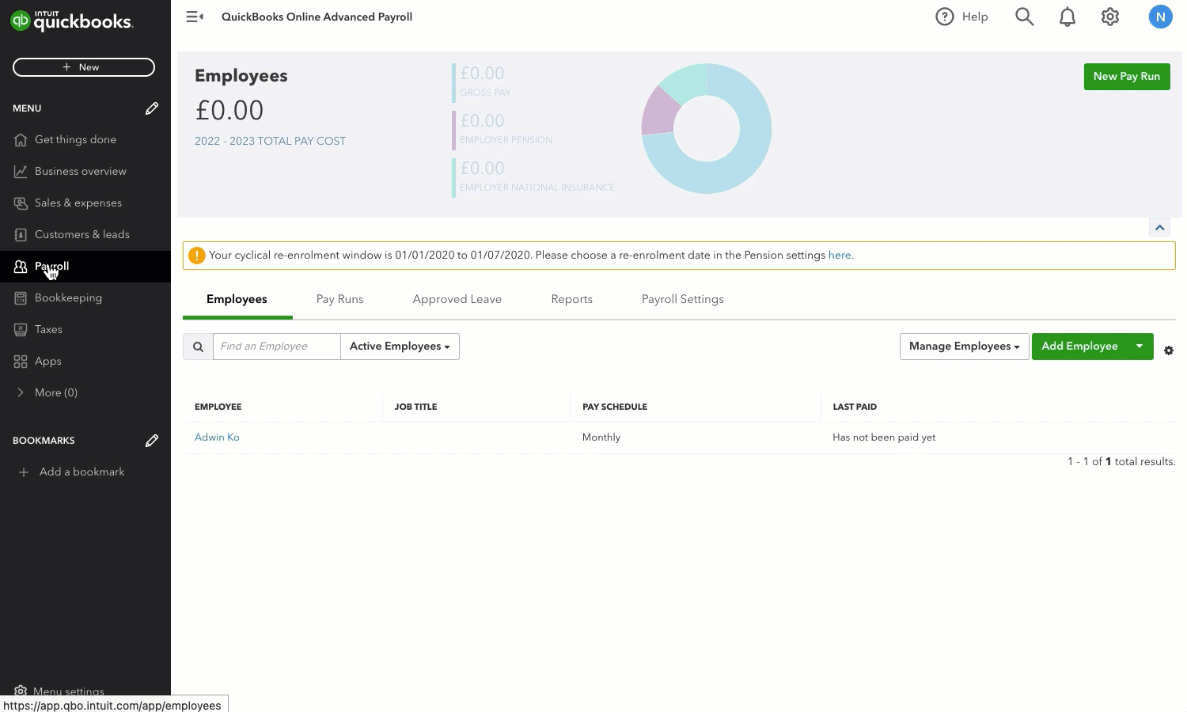Open Sales & expenses menu item
This screenshot has height=712, width=1187.
pyautogui.click(x=85, y=203)
